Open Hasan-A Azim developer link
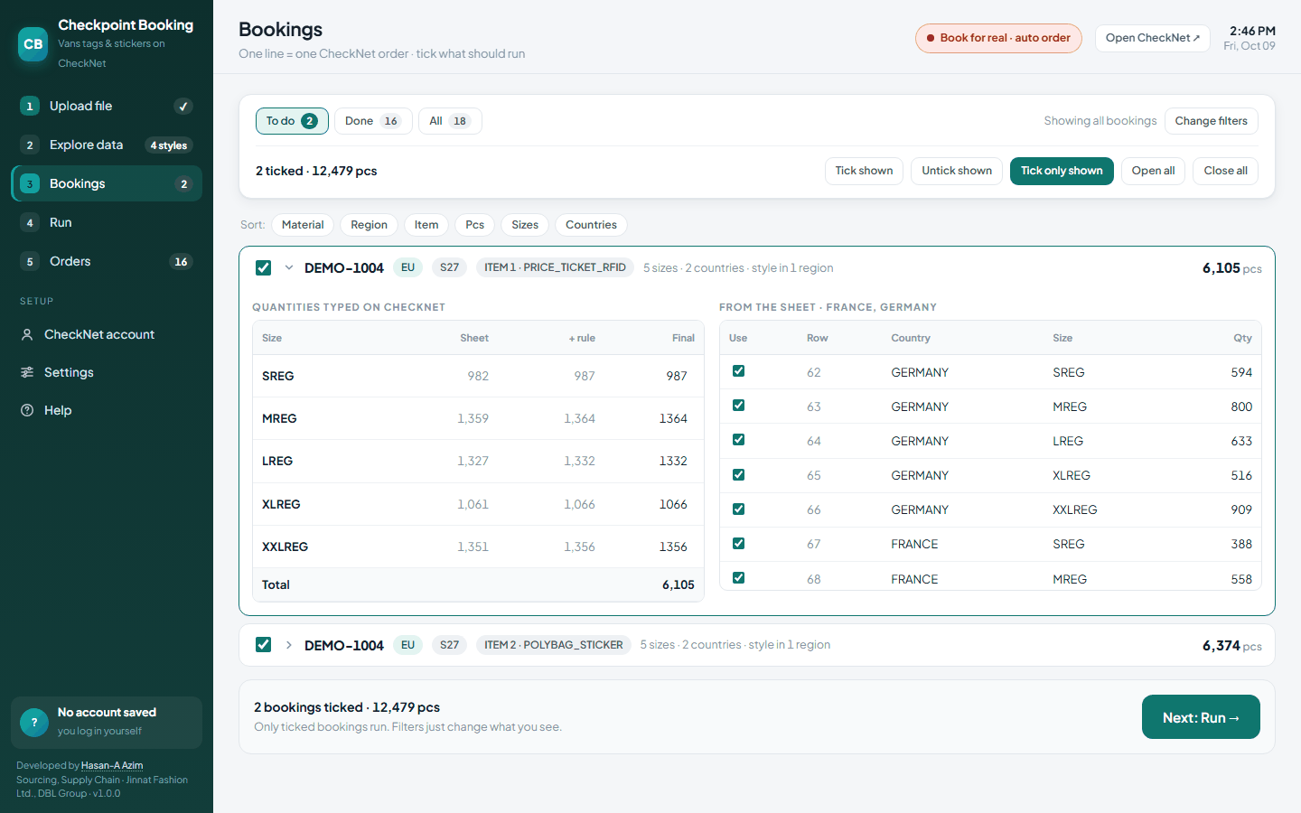The width and height of the screenshot is (1301, 813). pyautogui.click(x=112, y=766)
